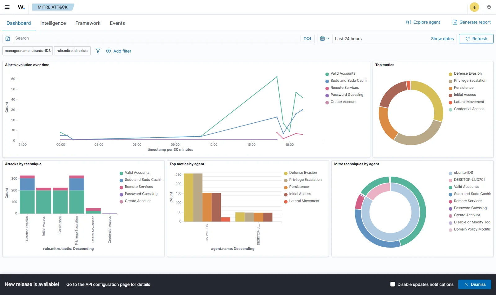This screenshot has width=496, height=295.
Task: Open the help question mark icon
Action: pos(489,7)
